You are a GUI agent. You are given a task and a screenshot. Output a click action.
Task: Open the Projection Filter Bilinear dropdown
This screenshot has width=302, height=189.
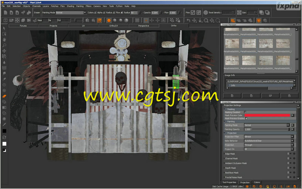[x=269, y=136]
